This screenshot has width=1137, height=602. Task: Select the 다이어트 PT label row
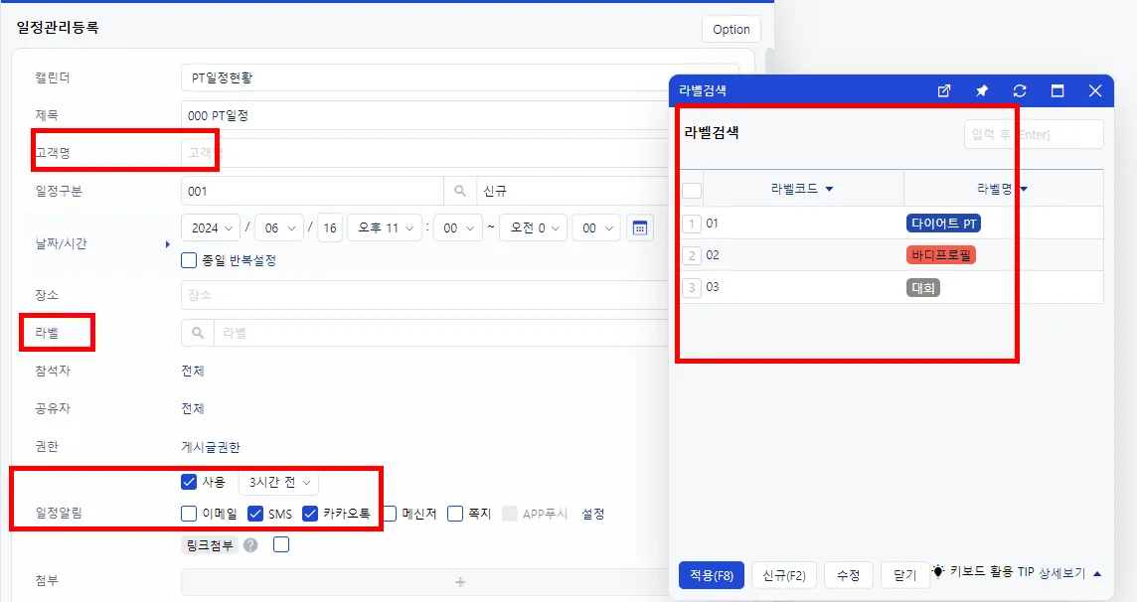point(892,224)
